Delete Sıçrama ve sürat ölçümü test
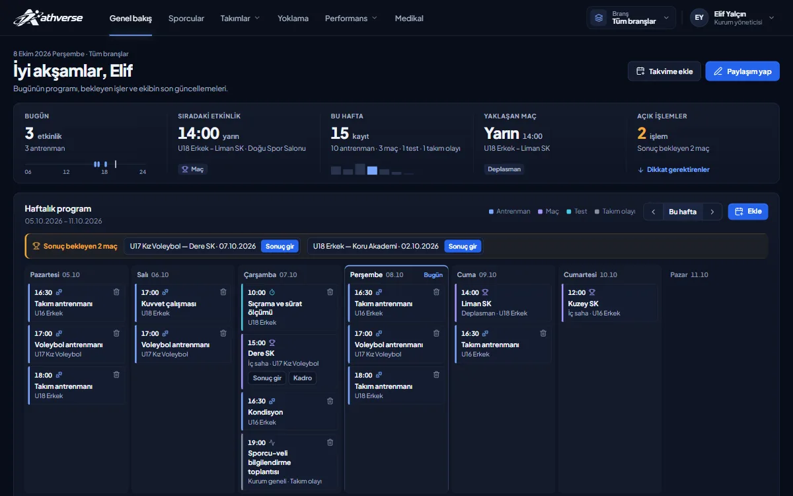Screen dimensions: 793x496 click(330, 292)
